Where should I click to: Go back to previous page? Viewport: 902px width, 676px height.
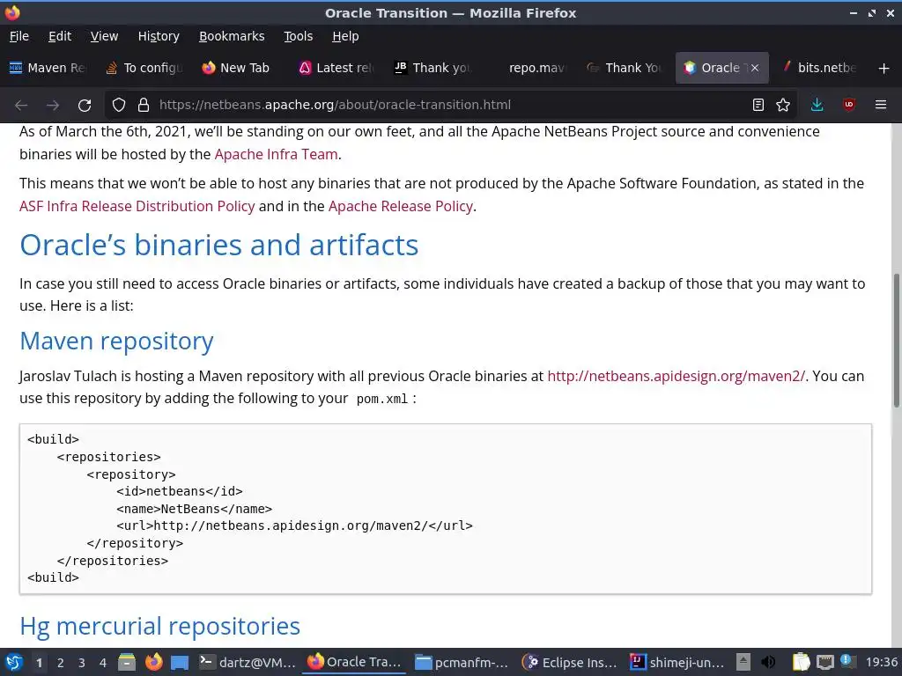click(21, 106)
